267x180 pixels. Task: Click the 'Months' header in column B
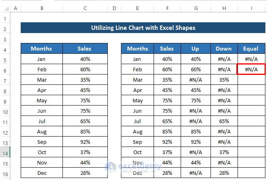41,49
